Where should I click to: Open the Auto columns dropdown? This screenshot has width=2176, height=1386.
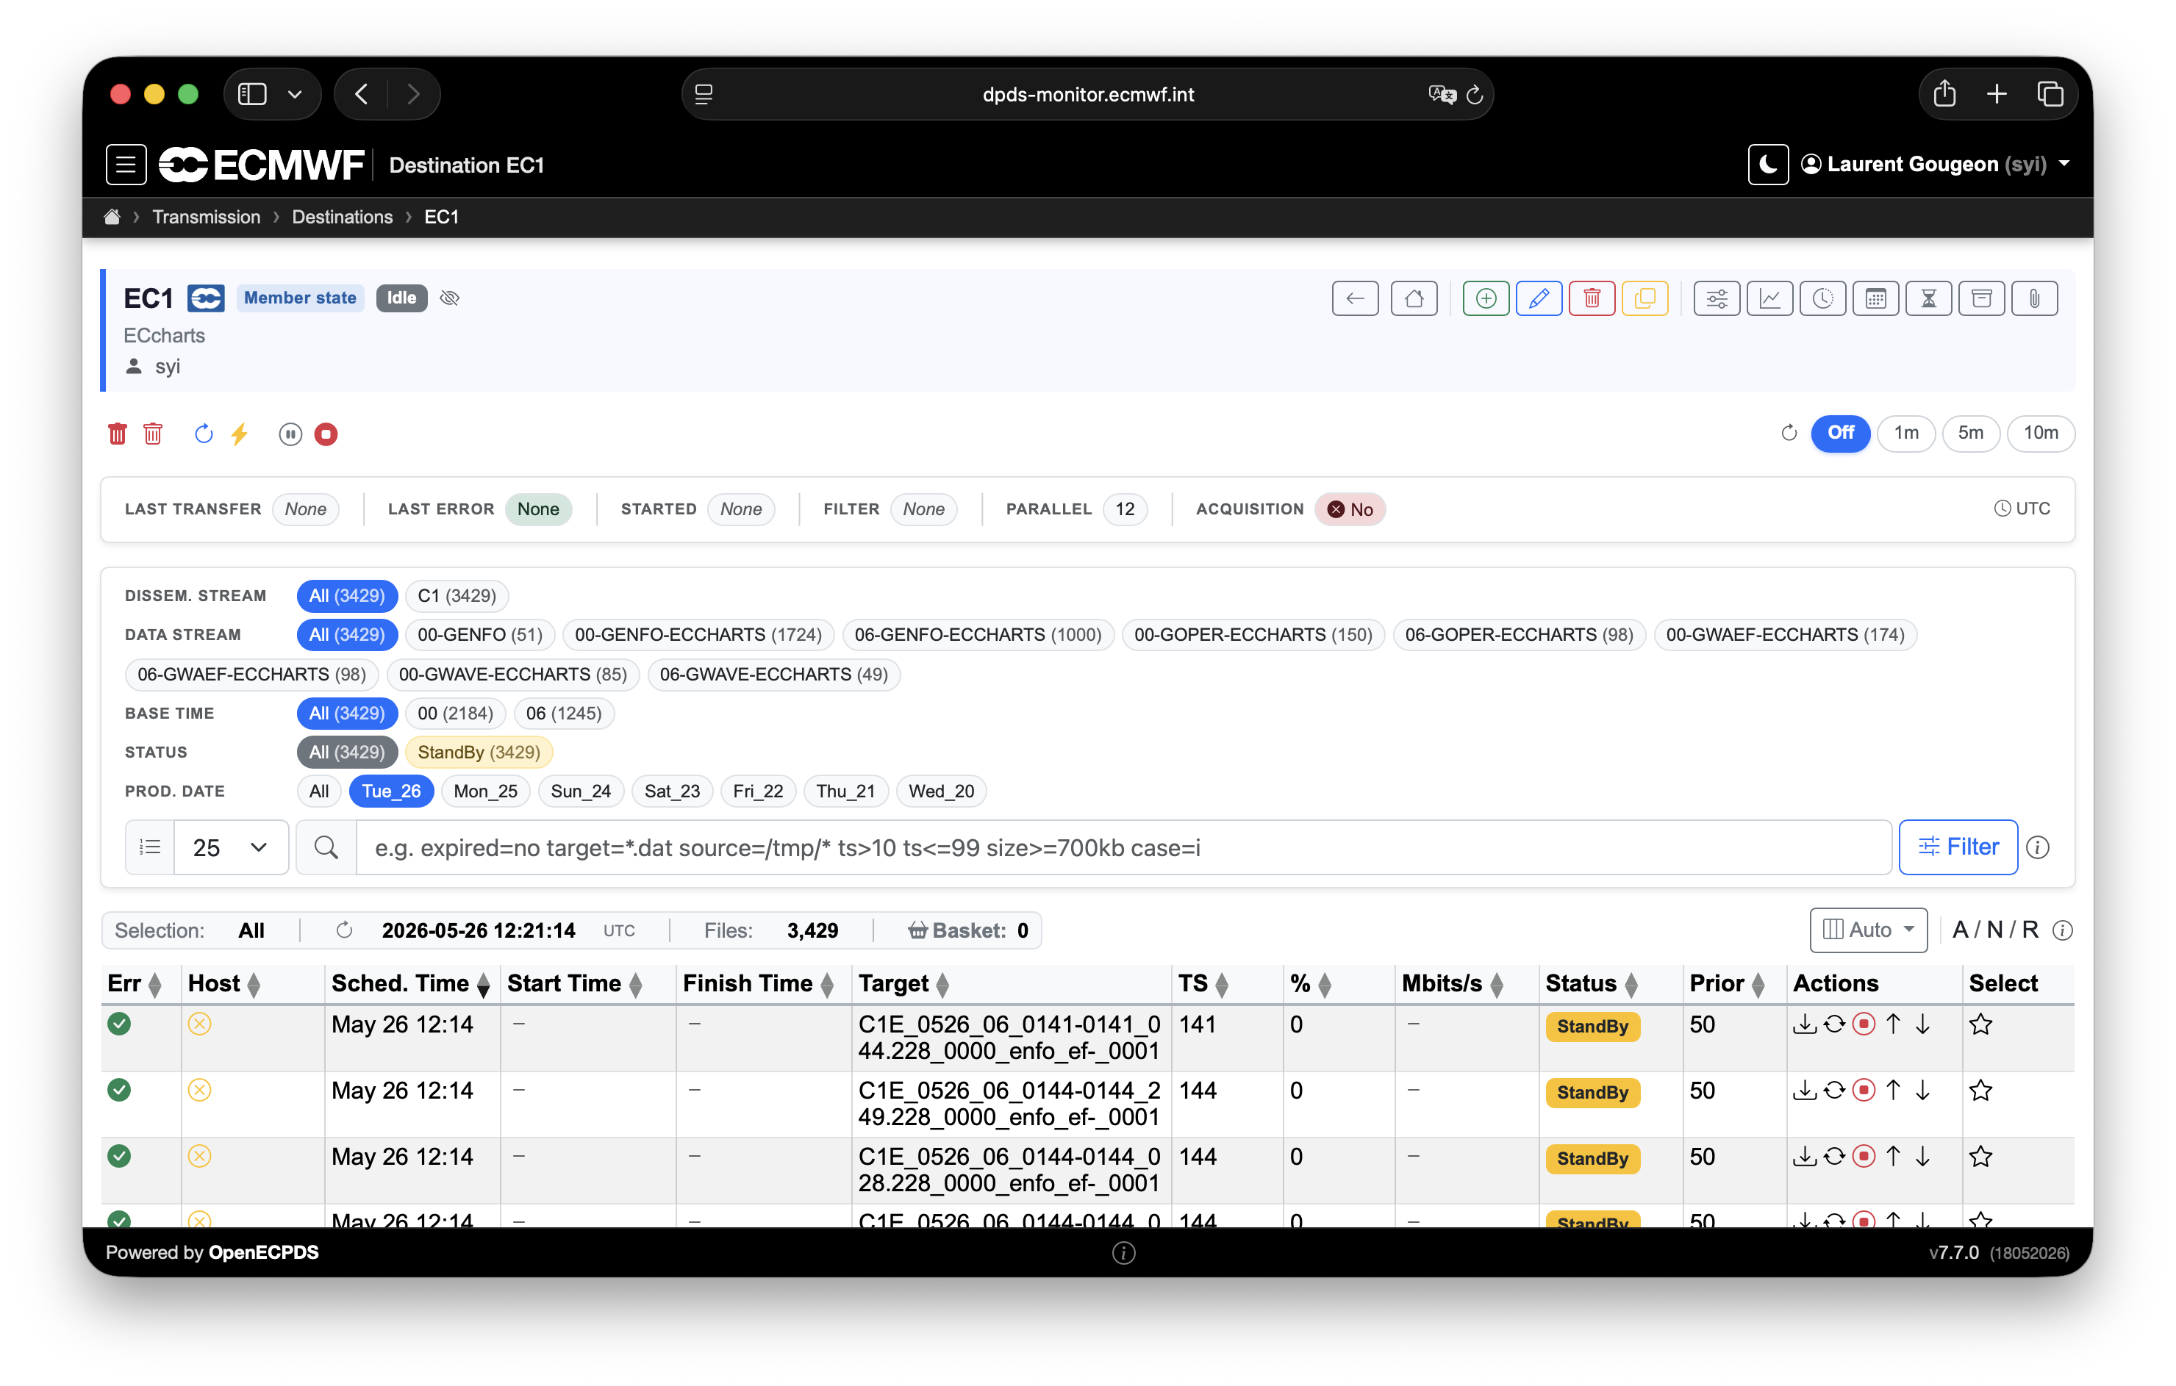click(1867, 930)
